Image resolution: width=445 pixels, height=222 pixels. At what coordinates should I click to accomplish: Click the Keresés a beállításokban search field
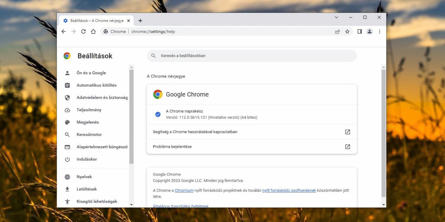click(252, 55)
